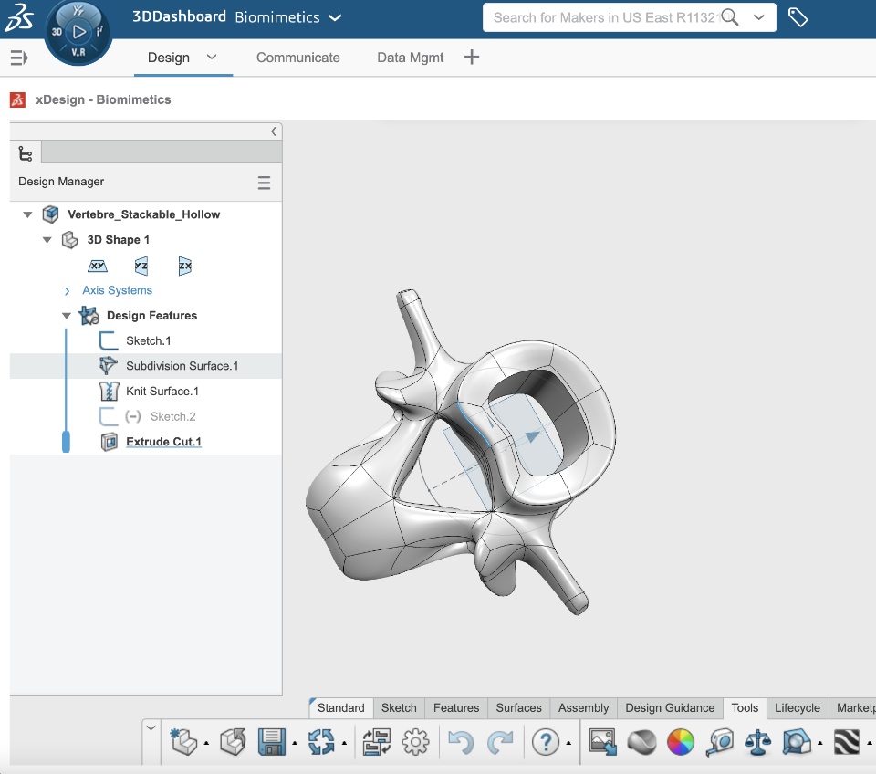Click the search magnifier icon
876x774 pixels.
[729, 17]
